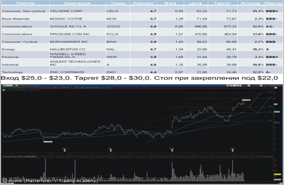The width and height of the screenshot is (284, 185).
Task: Open the Drawings menu in chart toolbar
Action: pos(253,85)
